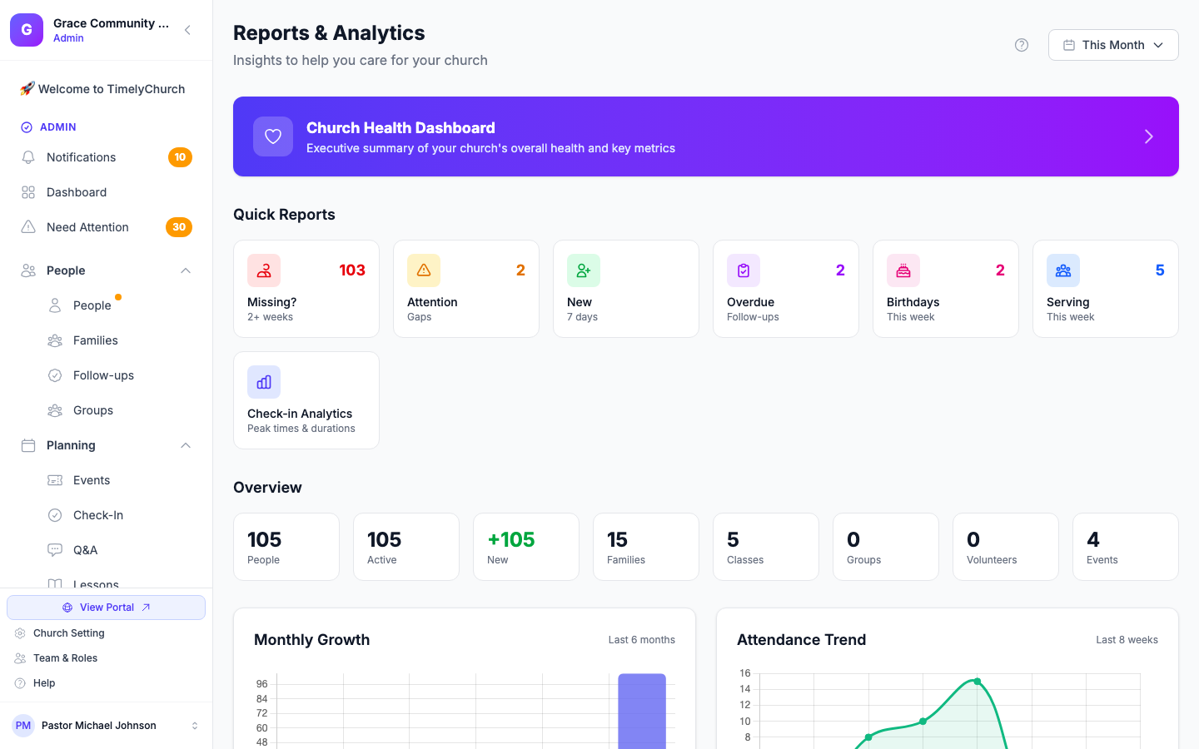Collapse the People section chevron
This screenshot has width=1199, height=749.
tap(186, 270)
